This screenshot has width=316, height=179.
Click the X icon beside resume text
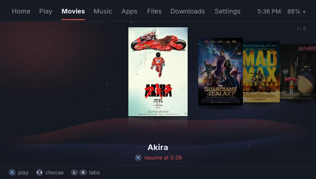click(138, 158)
